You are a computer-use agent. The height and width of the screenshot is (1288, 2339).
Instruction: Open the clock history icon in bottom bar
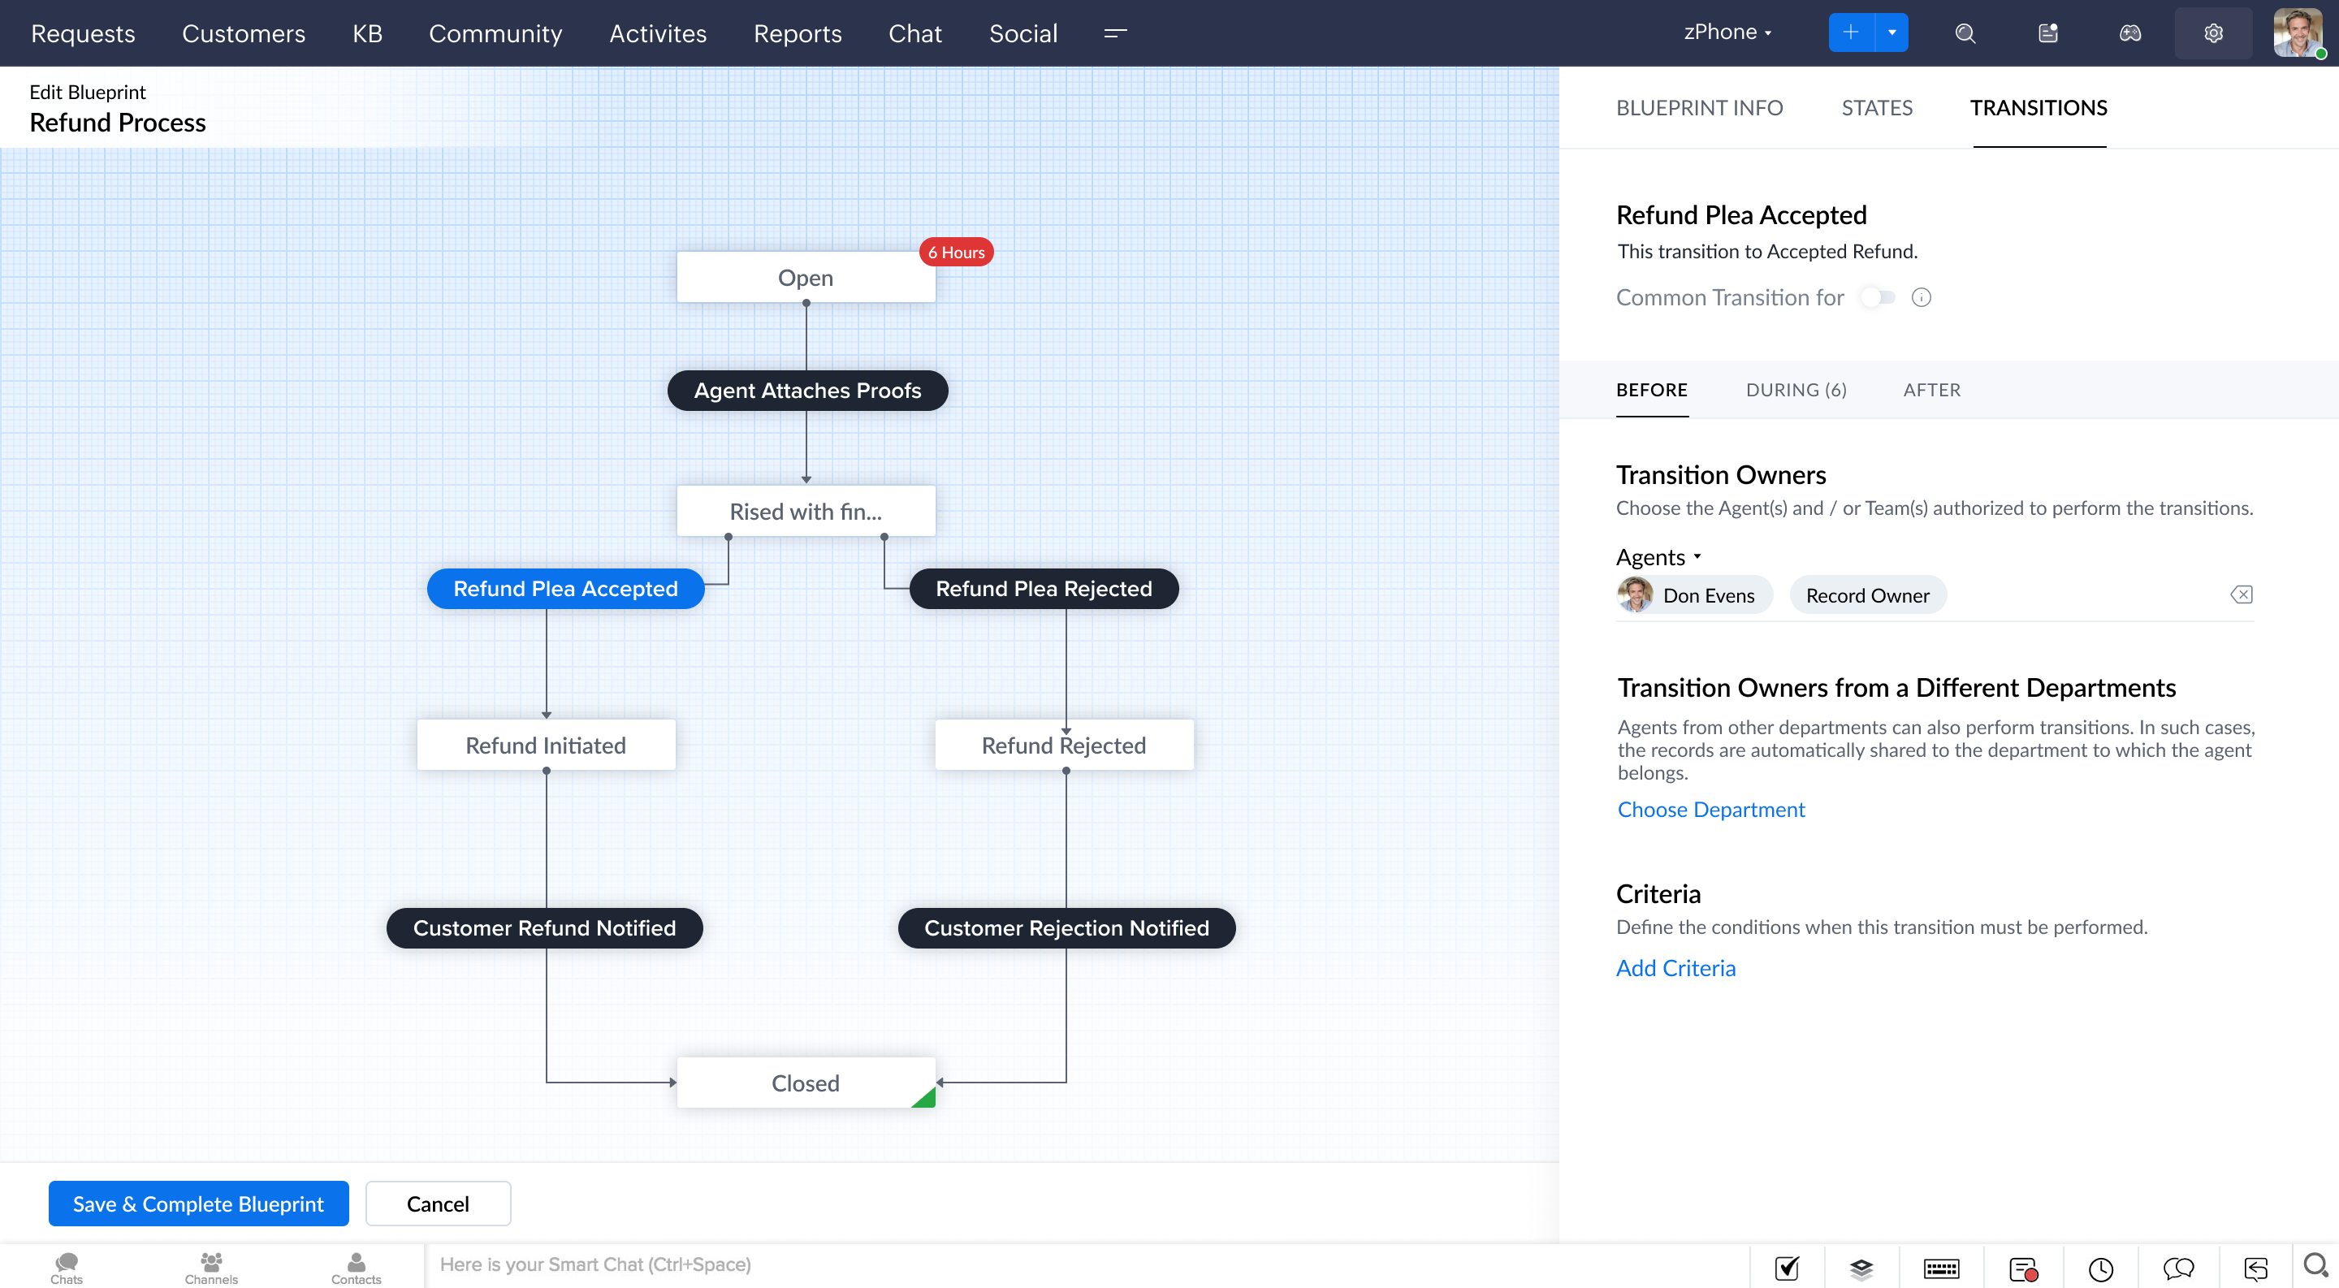2100,1268
